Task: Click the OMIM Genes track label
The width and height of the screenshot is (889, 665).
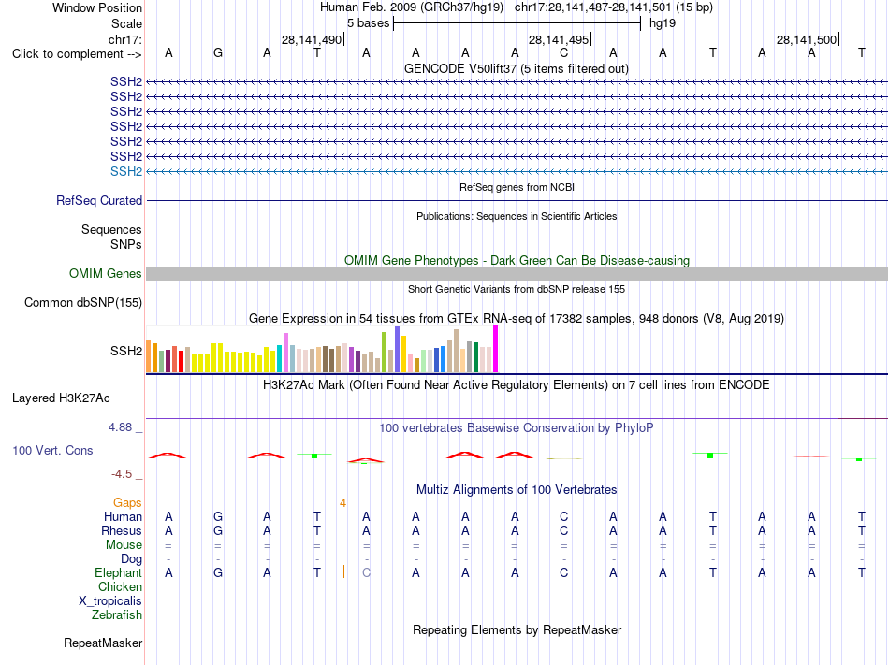Action: pos(105,274)
